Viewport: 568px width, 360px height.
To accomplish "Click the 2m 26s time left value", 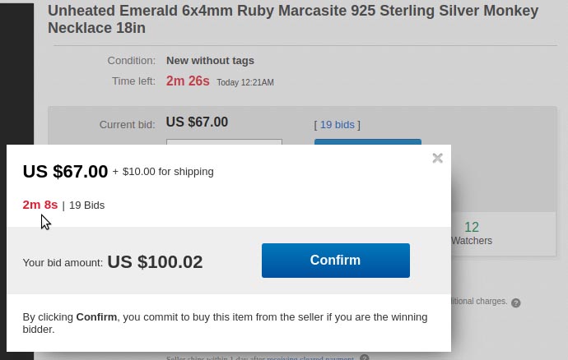I will pos(188,81).
